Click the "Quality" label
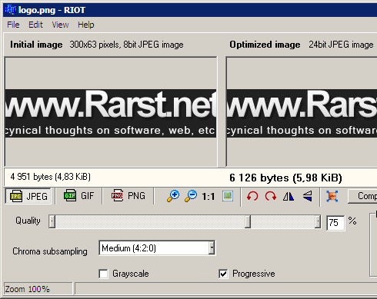 [x=28, y=221]
